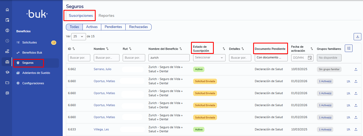Open the column settings filter icon
Viewport: 363px width, 136px height.
click(349, 48)
